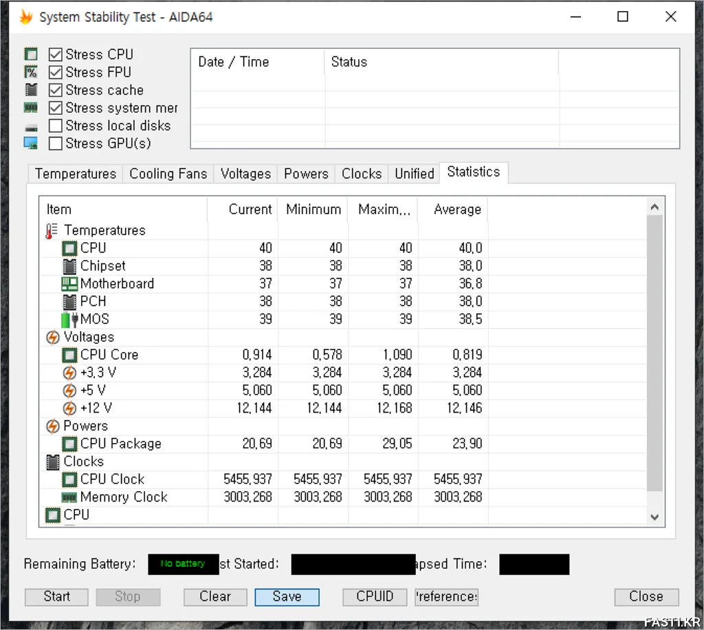The image size is (704, 630).
Task: Click the Status log column header
Action: (x=442, y=62)
